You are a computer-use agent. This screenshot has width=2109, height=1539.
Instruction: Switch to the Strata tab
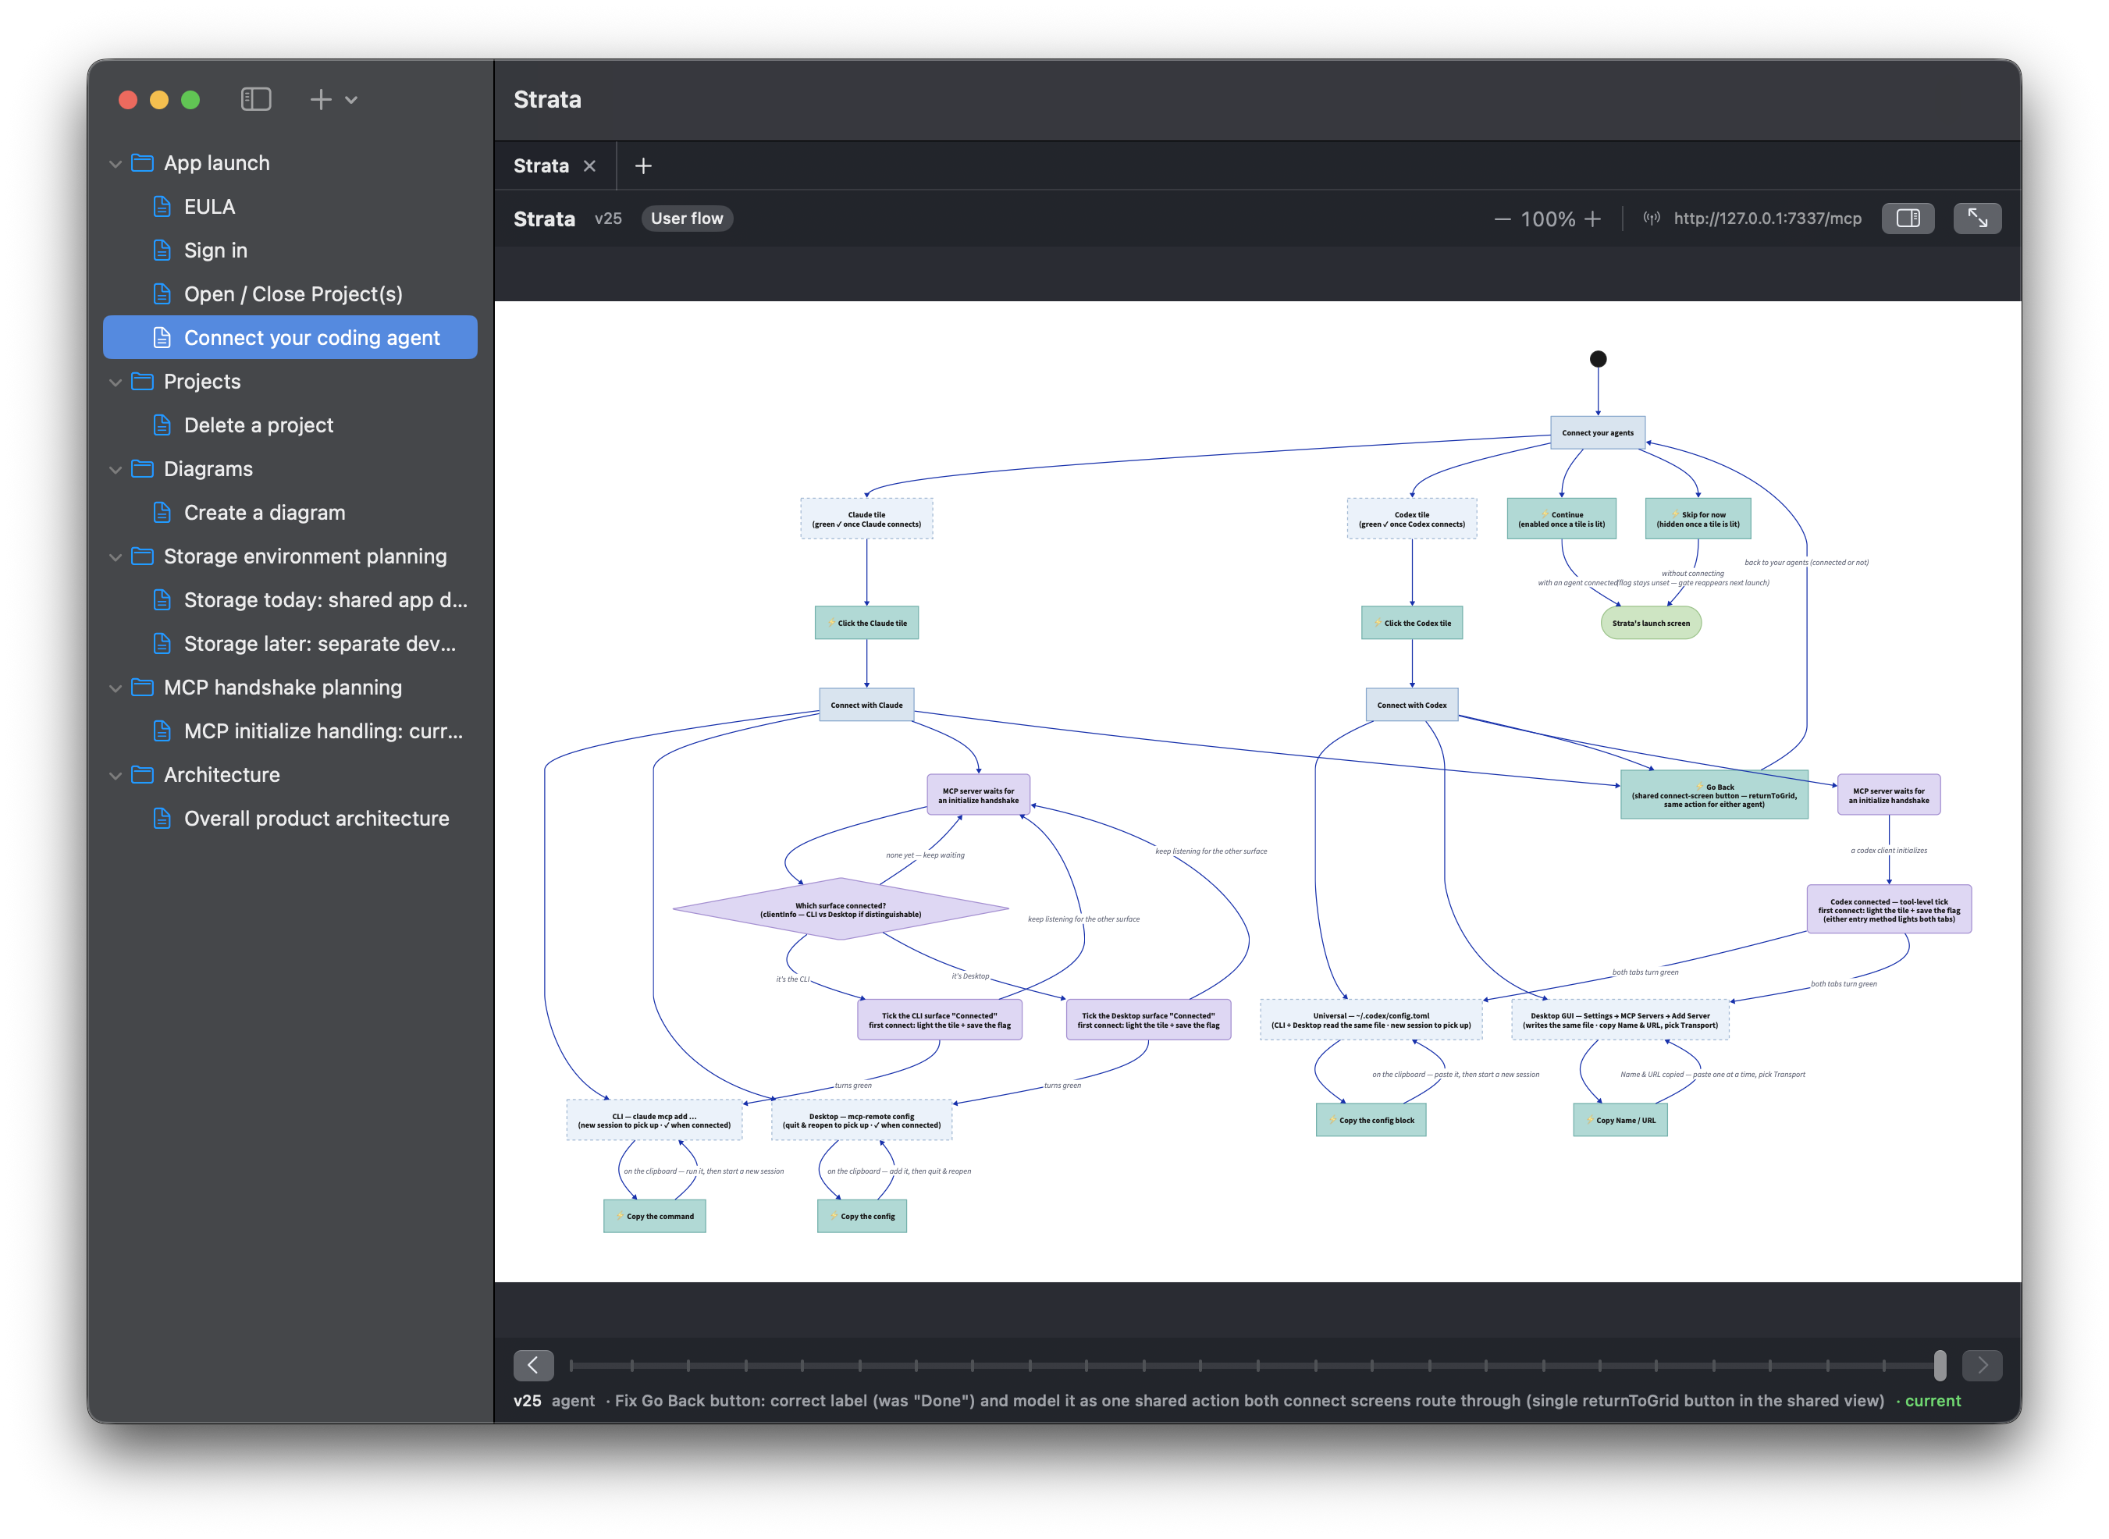(541, 165)
